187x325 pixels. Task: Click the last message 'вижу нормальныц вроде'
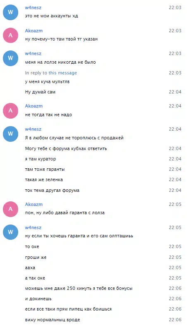pos(53,320)
